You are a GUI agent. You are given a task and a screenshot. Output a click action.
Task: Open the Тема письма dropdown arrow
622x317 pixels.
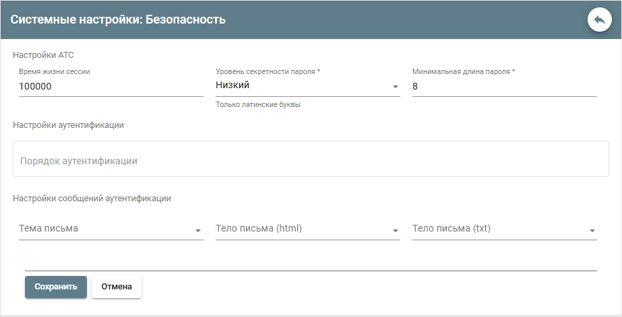[198, 231]
